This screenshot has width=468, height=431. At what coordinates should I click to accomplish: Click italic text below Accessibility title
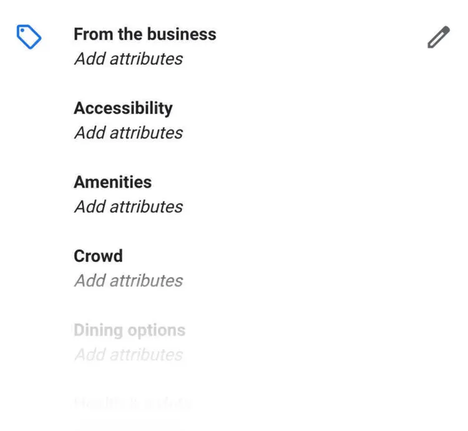pos(129,133)
